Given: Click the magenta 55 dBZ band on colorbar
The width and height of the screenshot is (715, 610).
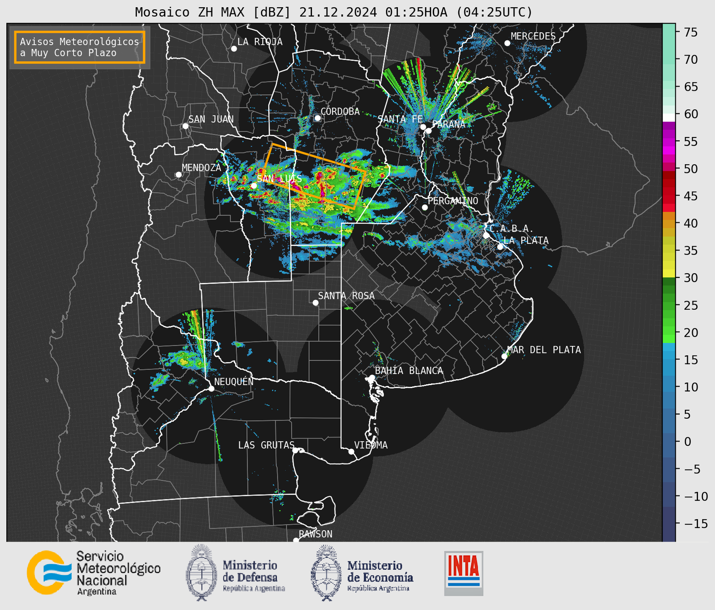Looking at the screenshot, I should (669, 141).
